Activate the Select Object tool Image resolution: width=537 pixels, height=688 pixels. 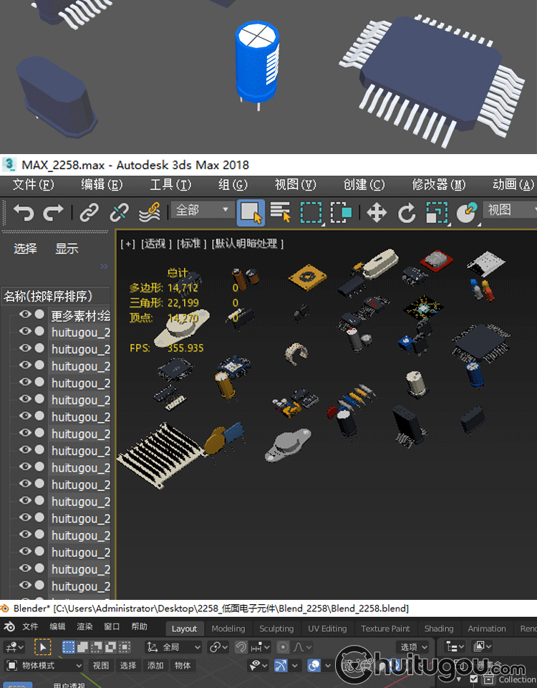250,213
